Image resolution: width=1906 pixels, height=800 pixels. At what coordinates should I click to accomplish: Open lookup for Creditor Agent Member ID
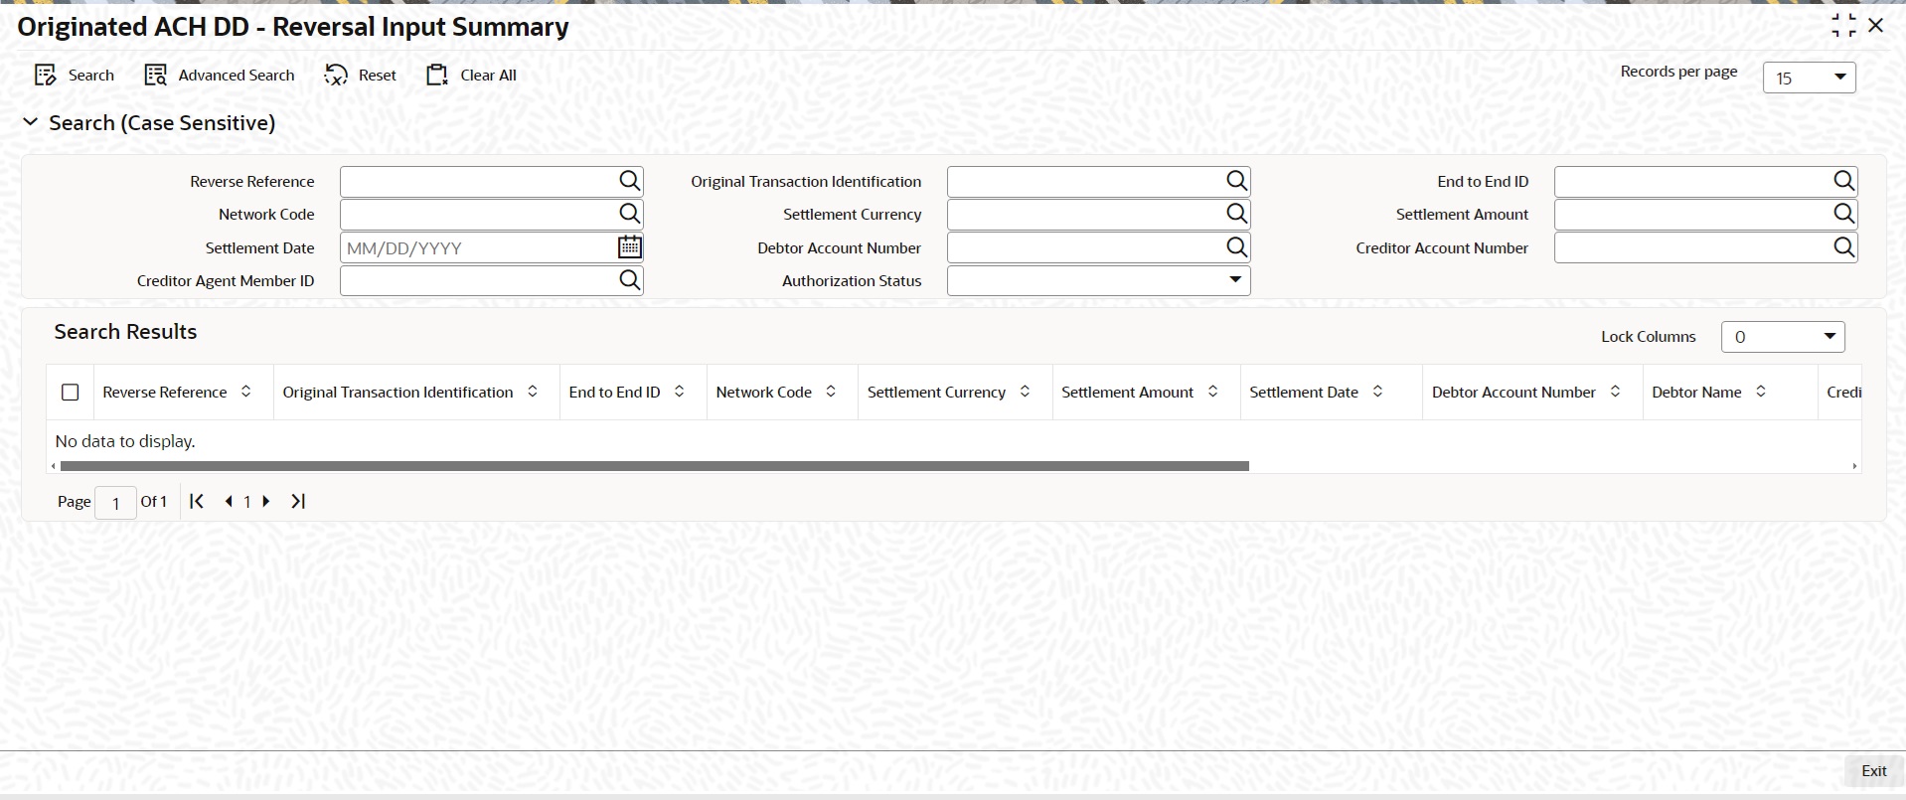point(630,280)
